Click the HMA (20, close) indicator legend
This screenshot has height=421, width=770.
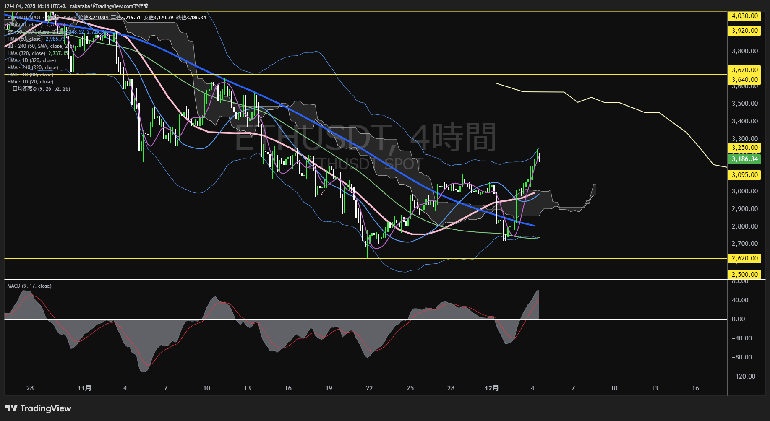tap(25, 25)
